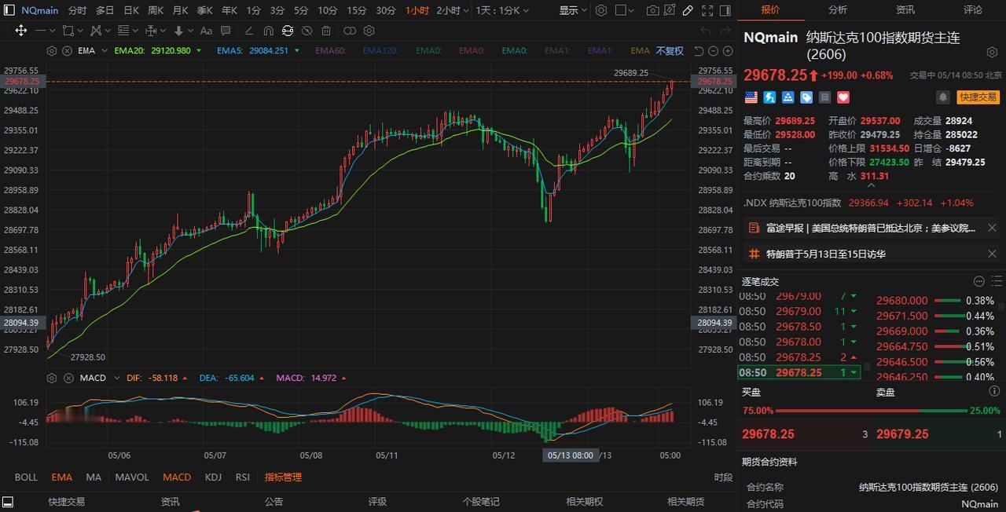Select the comment bubble note tool

coord(226,31)
